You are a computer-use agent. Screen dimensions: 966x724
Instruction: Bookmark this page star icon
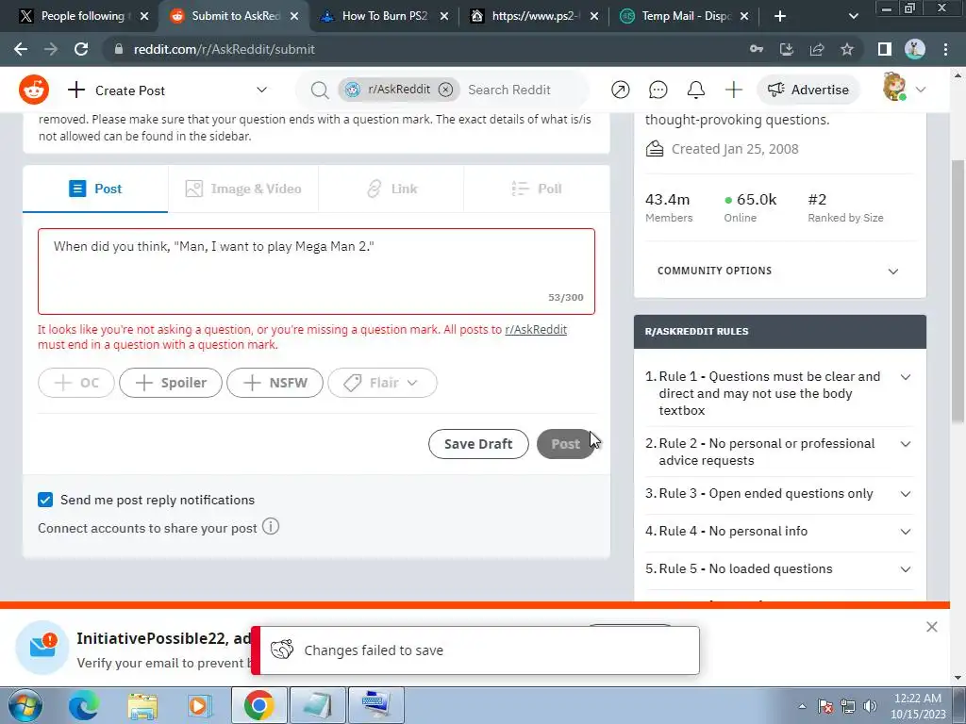(847, 49)
